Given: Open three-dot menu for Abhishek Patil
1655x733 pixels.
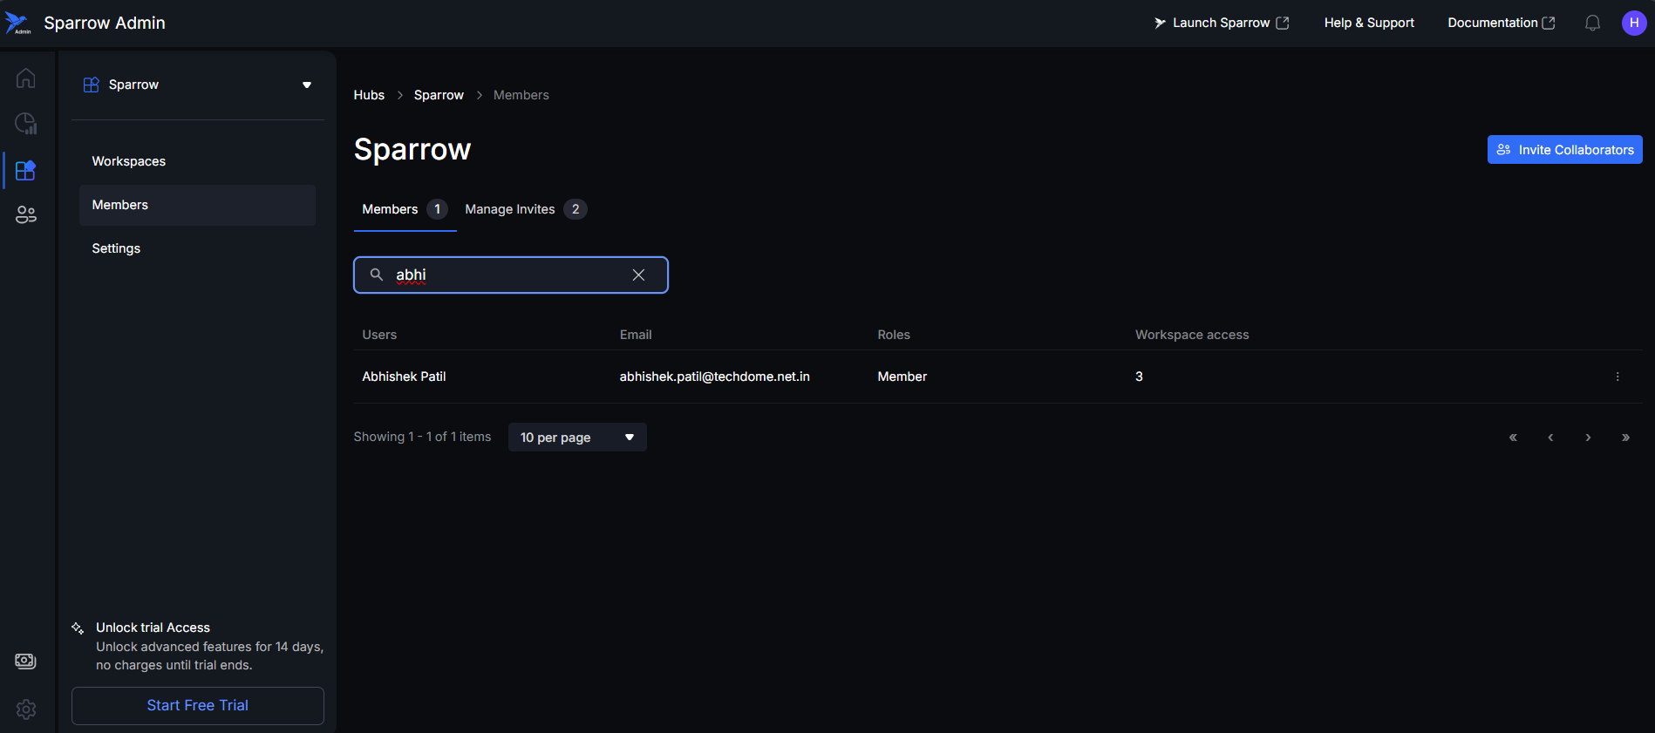Looking at the screenshot, I should [x=1617, y=377].
